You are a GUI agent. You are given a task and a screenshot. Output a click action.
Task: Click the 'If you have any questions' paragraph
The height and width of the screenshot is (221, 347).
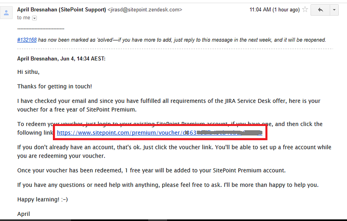pyautogui.click(x=168, y=185)
